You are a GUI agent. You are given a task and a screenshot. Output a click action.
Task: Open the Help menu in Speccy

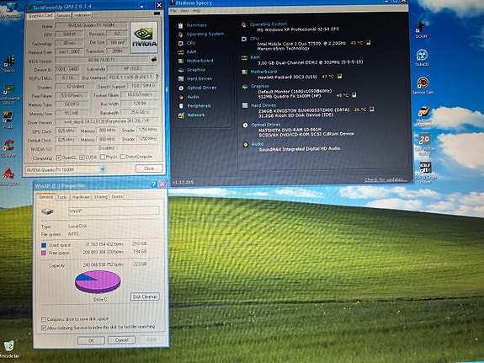pos(196,10)
